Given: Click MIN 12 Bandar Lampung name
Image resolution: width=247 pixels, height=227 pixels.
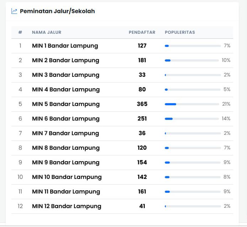Looking at the screenshot, I should (x=67, y=206).
